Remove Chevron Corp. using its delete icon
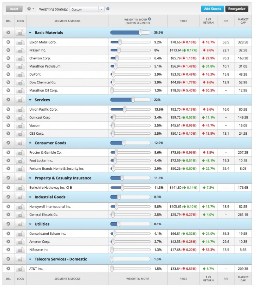Screen dimensions: 254x287 (x=8, y=58)
